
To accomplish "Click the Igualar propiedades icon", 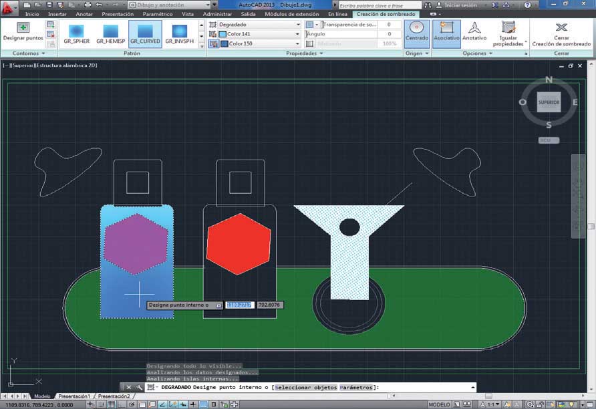I will point(508,28).
